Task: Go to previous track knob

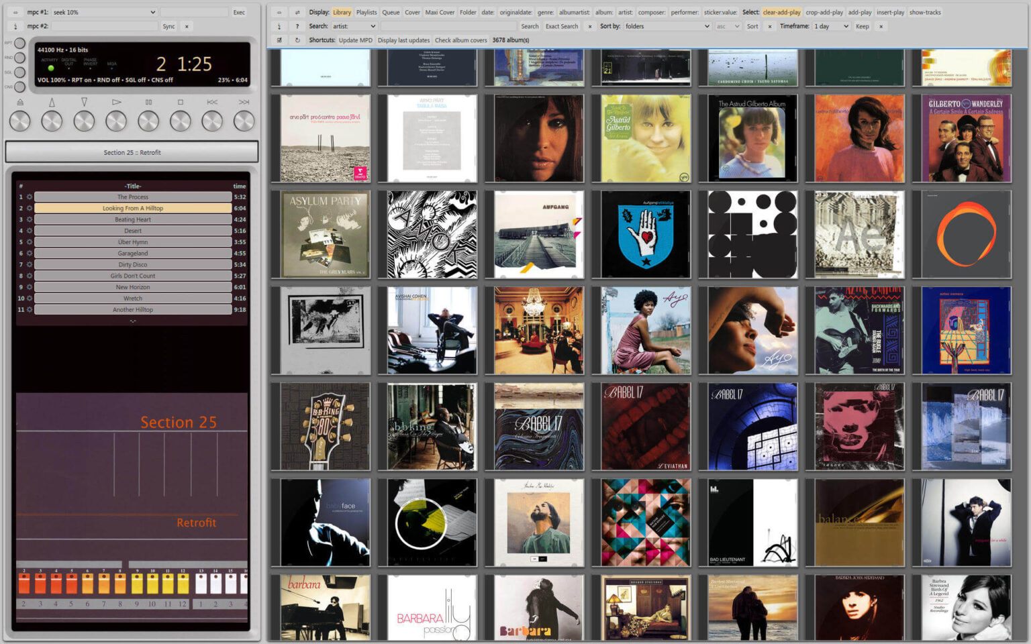Action: (x=212, y=121)
